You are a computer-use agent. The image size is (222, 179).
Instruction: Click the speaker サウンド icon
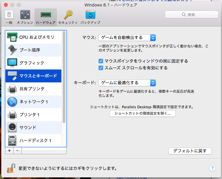12,127
